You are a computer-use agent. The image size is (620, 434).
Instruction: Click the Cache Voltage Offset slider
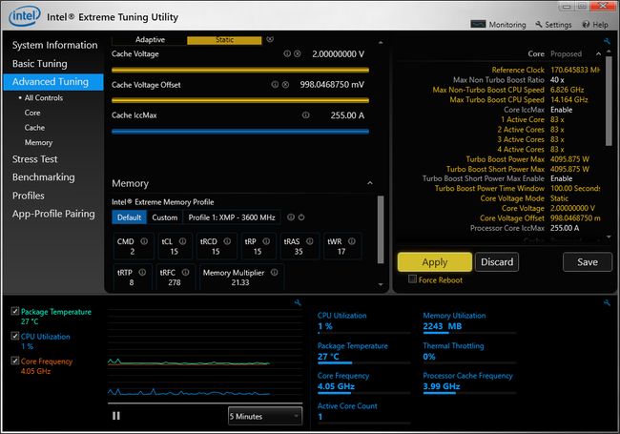[240, 100]
